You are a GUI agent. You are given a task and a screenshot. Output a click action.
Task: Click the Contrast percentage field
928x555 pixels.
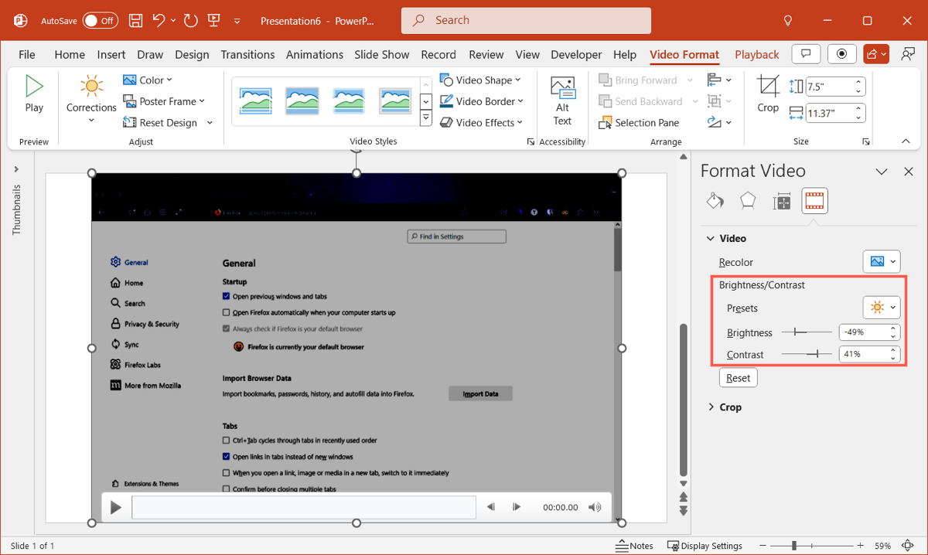click(863, 354)
